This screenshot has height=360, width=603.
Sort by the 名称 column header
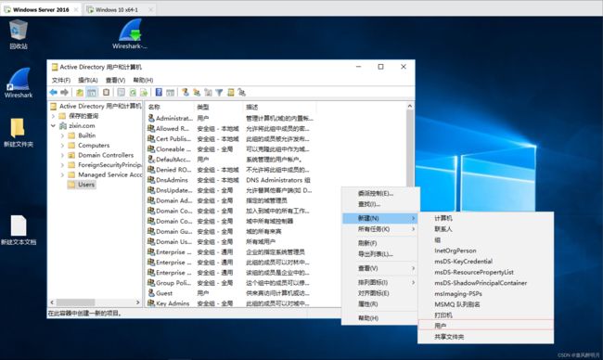[x=170, y=107]
